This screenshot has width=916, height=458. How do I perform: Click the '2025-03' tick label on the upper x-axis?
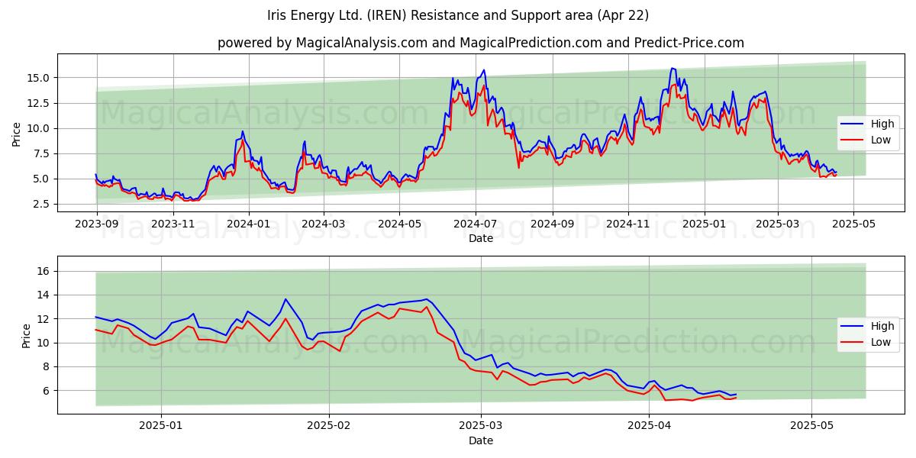click(778, 224)
